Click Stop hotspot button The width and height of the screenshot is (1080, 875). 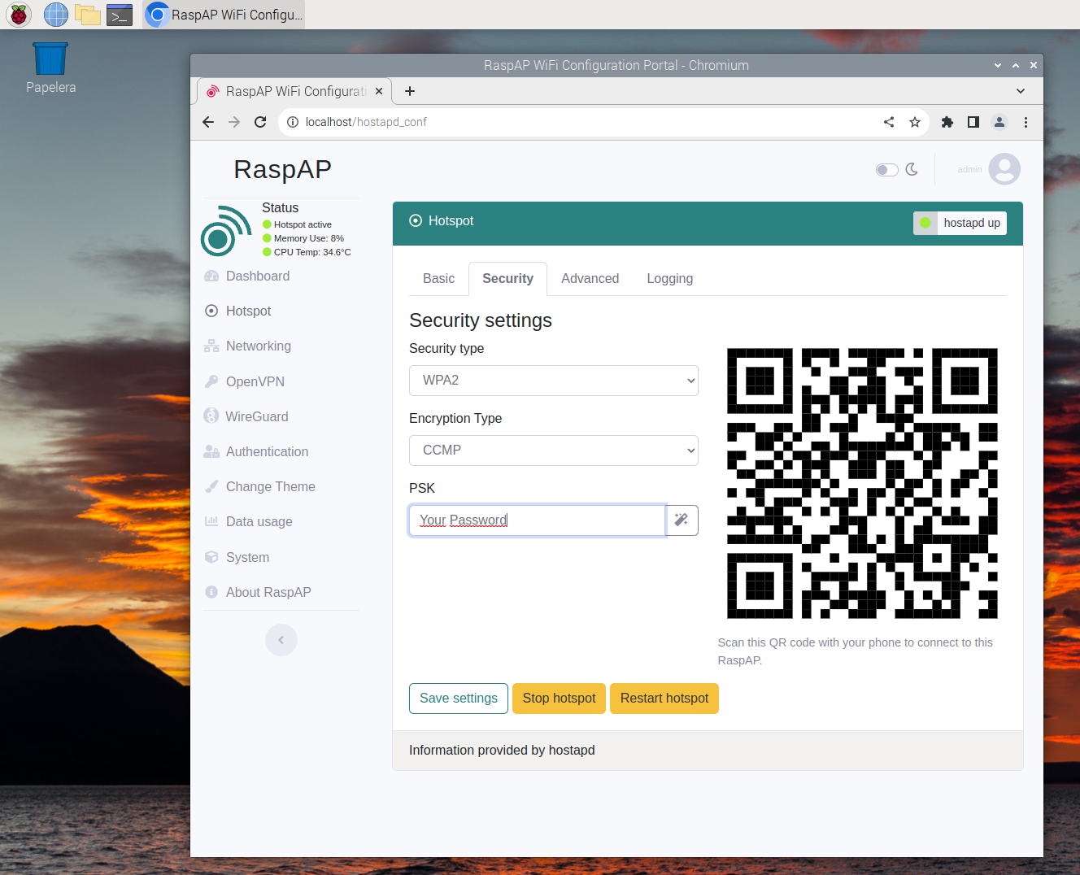pos(560,699)
